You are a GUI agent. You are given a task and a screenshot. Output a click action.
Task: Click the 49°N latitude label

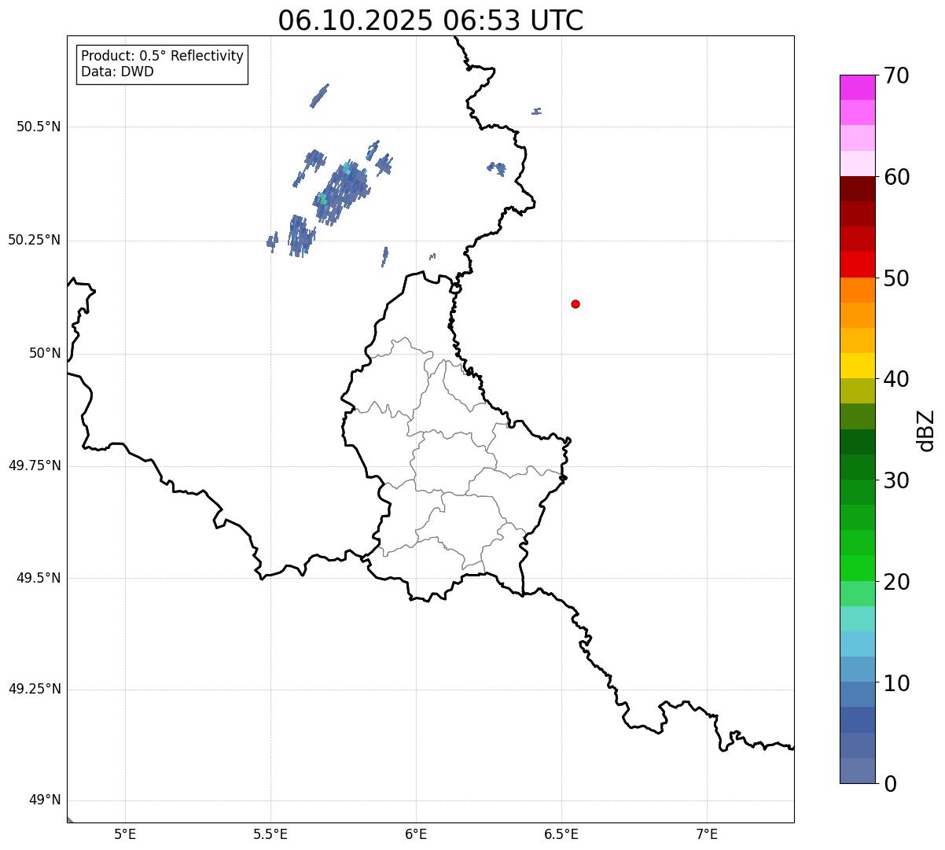(x=45, y=800)
